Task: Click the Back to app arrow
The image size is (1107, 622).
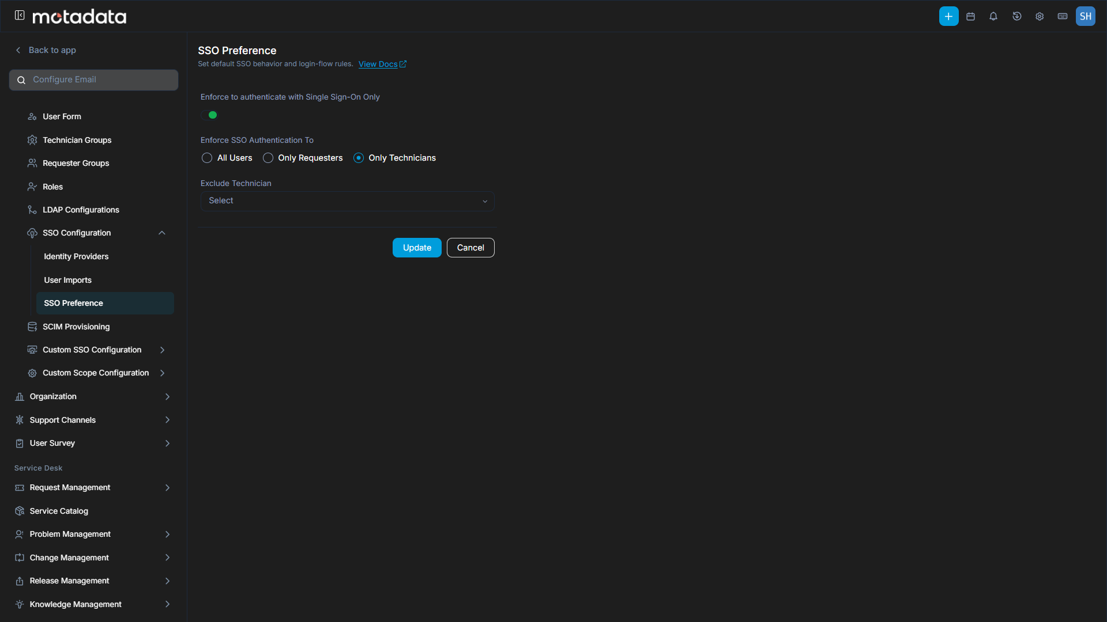Action: (18, 50)
